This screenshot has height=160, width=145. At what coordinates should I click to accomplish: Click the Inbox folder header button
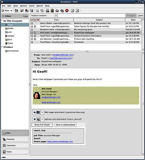(15, 16)
